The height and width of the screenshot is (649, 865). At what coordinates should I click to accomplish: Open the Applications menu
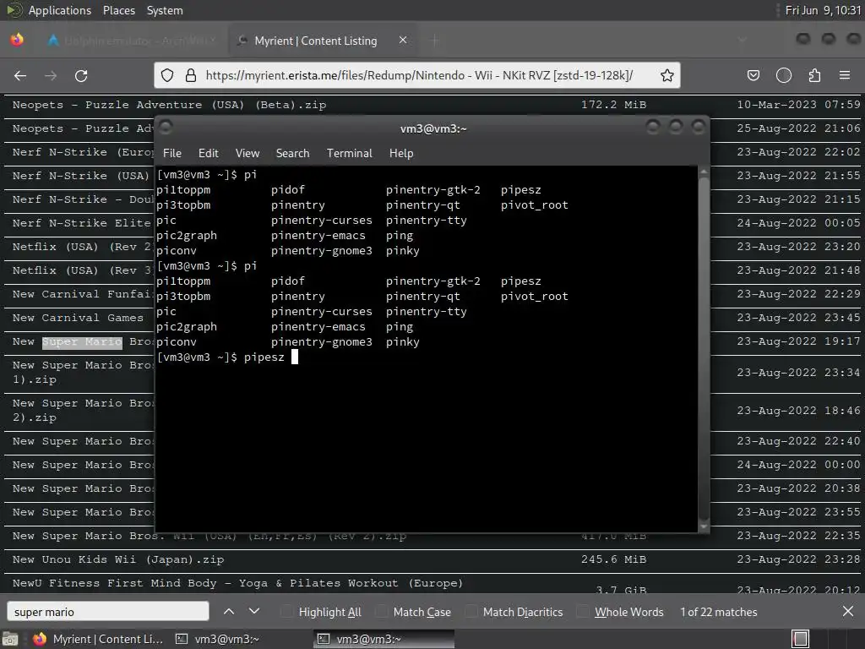(60, 10)
